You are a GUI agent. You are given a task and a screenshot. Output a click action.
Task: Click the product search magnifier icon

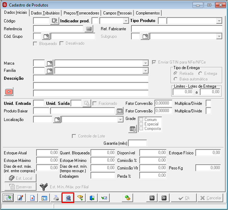click(x=68, y=198)
